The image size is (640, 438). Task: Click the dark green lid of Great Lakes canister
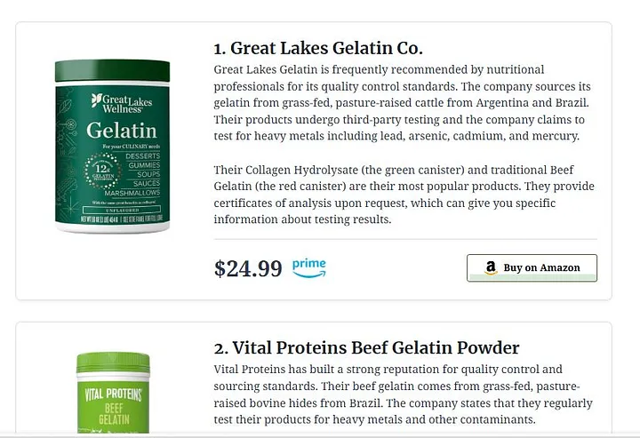(x=112, y=70)
